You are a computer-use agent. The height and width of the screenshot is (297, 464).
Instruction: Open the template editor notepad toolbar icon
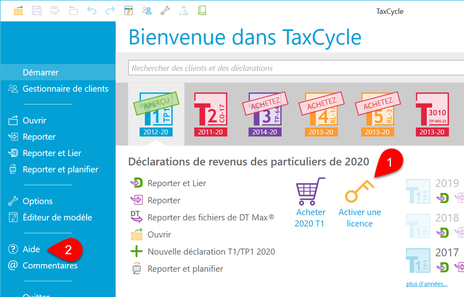[x=128, y=11]
